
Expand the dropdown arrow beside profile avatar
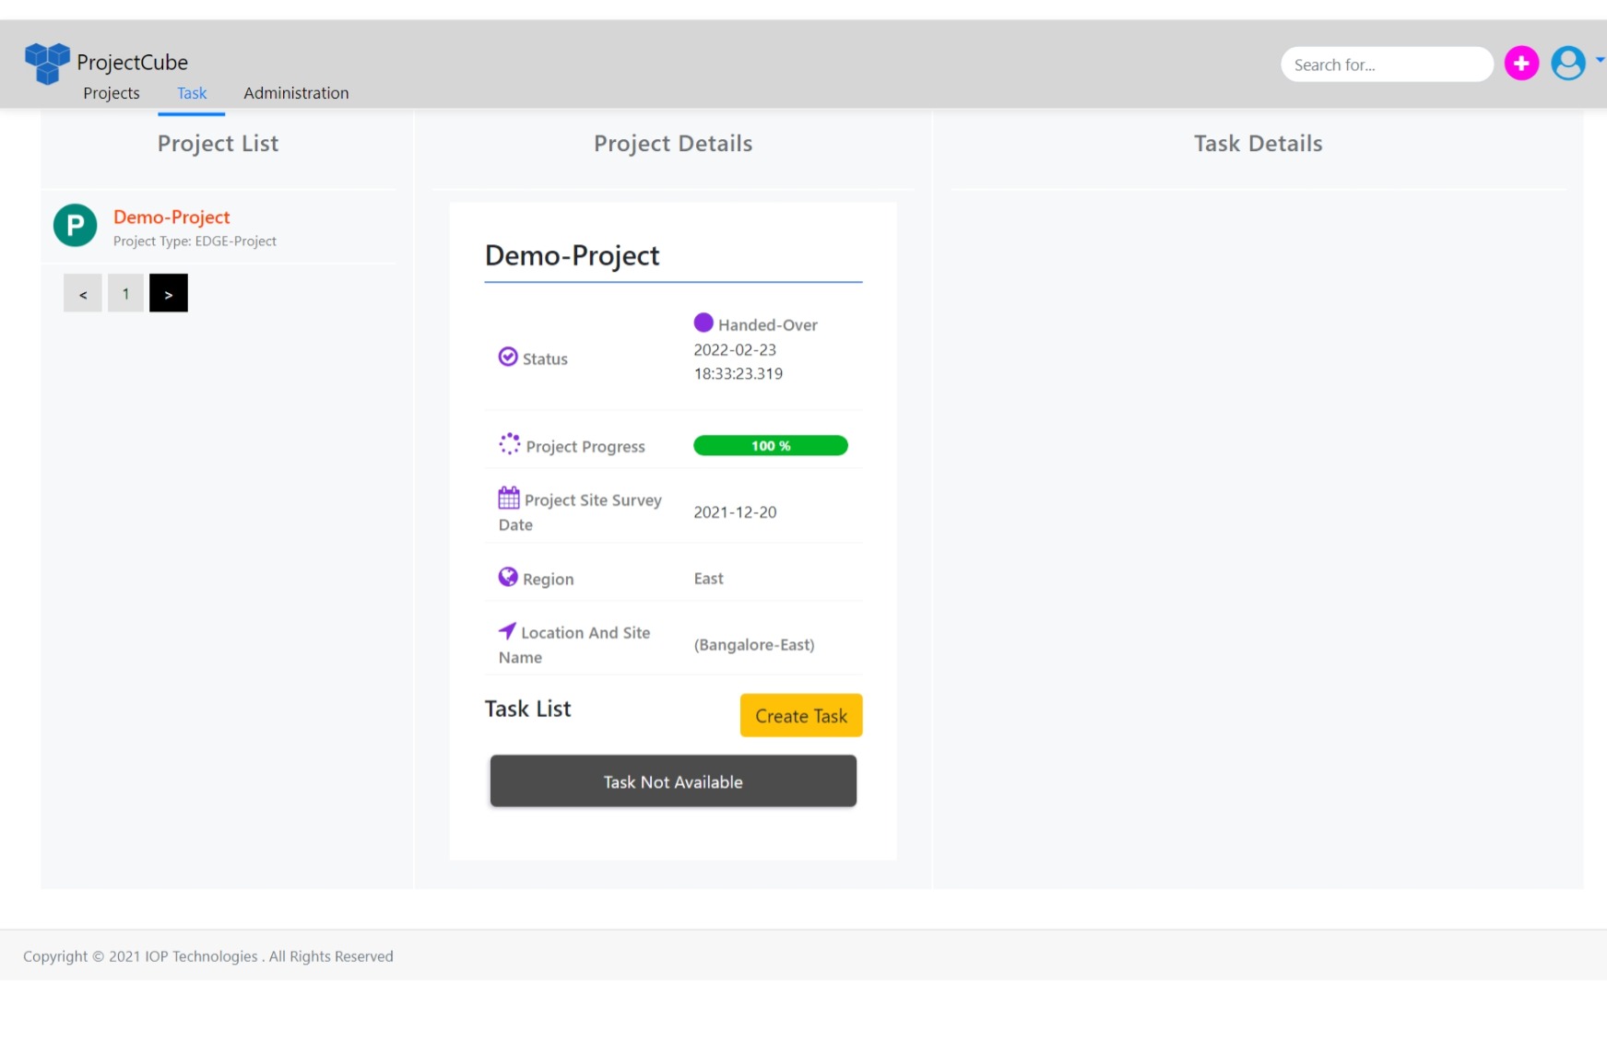click(x=1600, y=60)
